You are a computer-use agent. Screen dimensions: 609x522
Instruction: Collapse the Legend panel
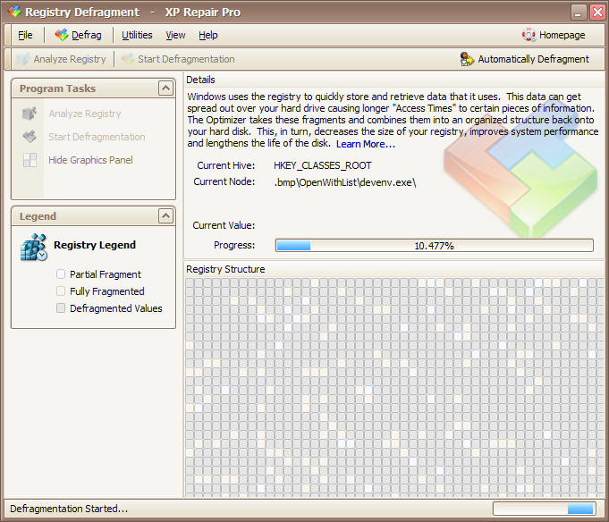click(165, 215)
